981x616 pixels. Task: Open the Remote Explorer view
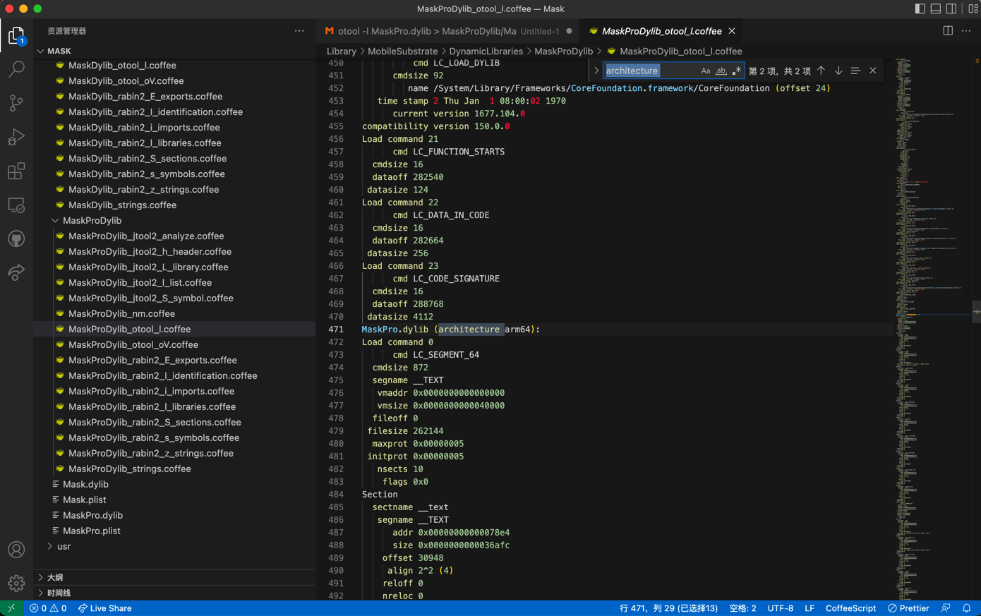click(x=16, y=205)
